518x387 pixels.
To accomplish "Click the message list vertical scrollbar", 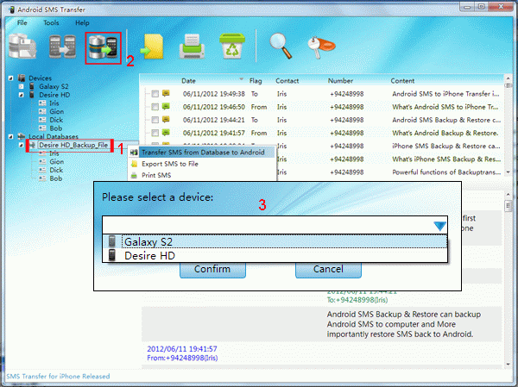I will [x=509, y=125].
